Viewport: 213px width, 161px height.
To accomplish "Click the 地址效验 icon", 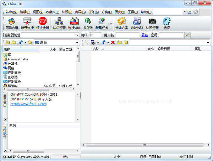I will [x=137, y=23].
